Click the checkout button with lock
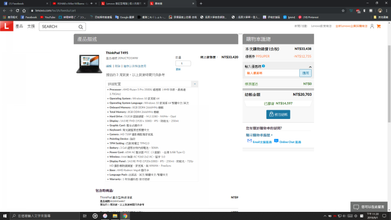The image size is (391, 220). tap(278, 115)
